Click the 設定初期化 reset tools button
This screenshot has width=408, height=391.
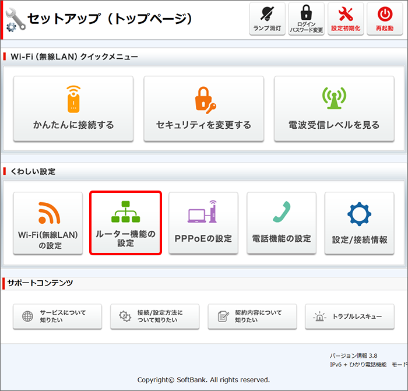(346, 19)
